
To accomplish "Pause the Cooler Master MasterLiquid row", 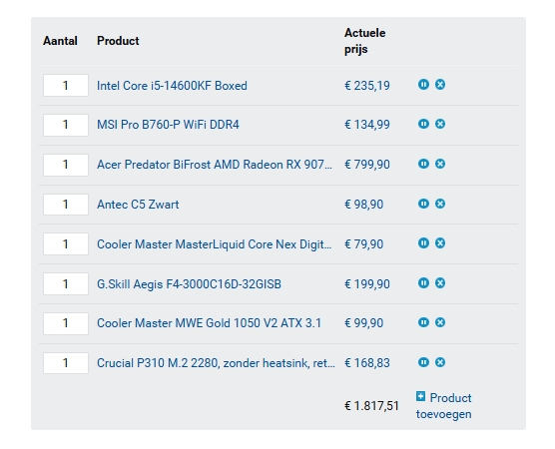I will [x=423, y=243].
